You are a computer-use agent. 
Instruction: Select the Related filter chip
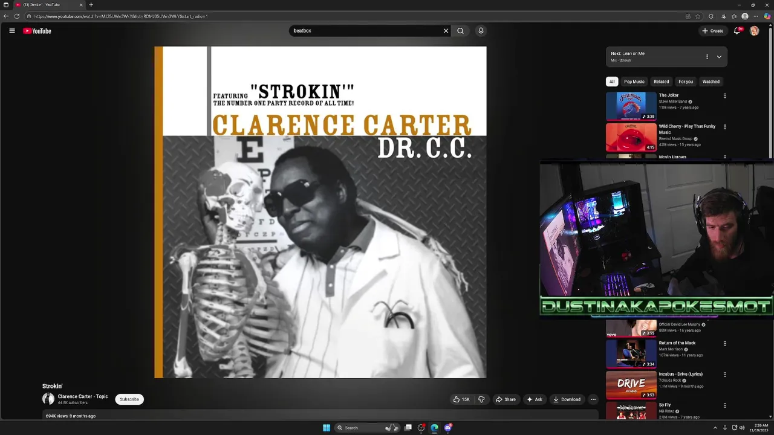[662, 82]
